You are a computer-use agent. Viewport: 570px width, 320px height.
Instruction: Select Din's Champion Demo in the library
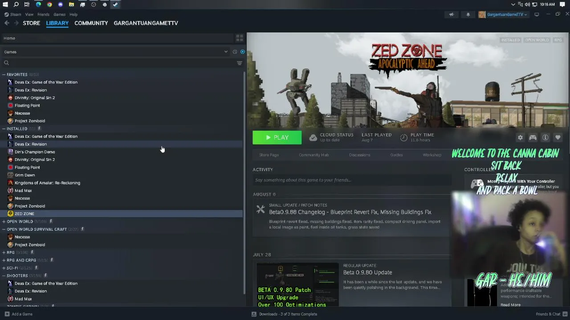click(x=35, y=152)
